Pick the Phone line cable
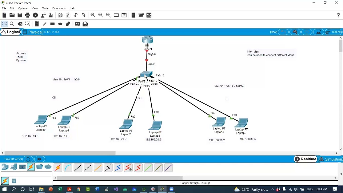 click(x=108, y=168)
